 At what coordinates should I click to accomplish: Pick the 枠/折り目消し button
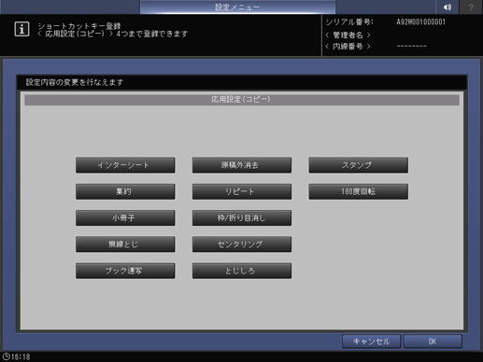(242, 218)
